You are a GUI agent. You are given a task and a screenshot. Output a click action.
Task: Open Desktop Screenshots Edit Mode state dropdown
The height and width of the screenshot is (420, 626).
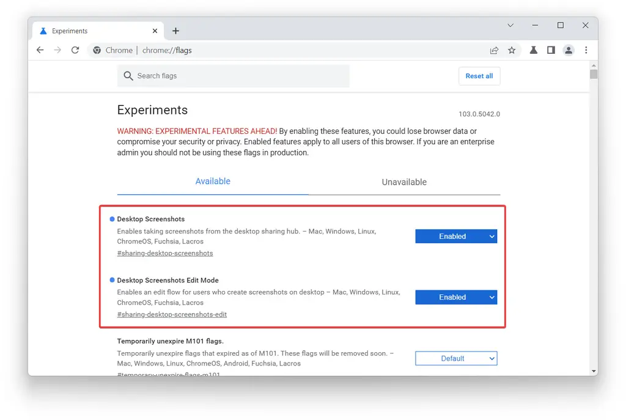click(456, 297)
